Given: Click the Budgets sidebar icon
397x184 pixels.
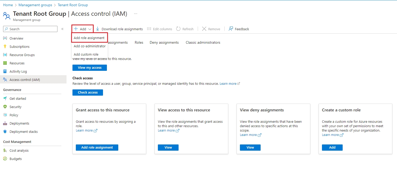Looking at the screenshot, I should [x=5, y=159].
